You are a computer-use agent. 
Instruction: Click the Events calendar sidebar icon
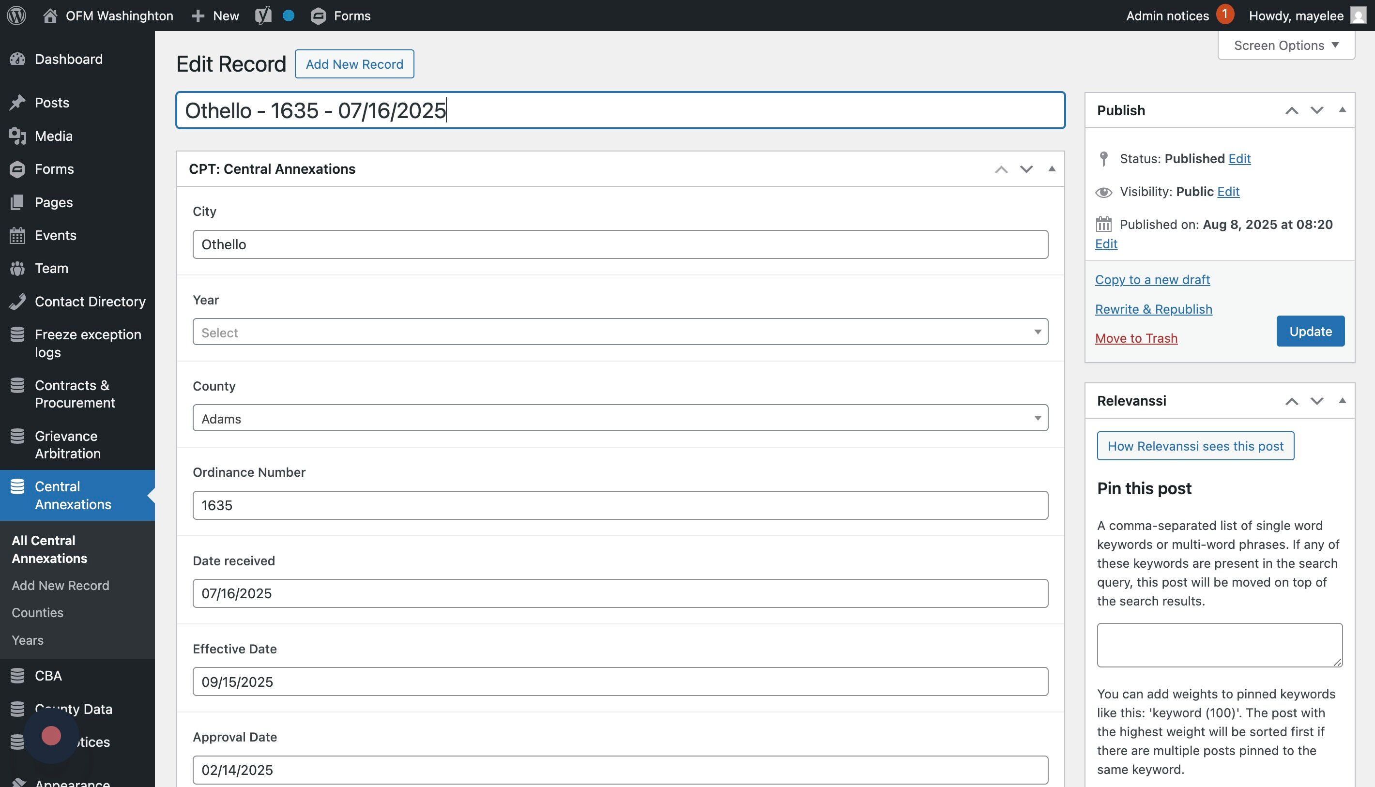(x=17, y=235)
